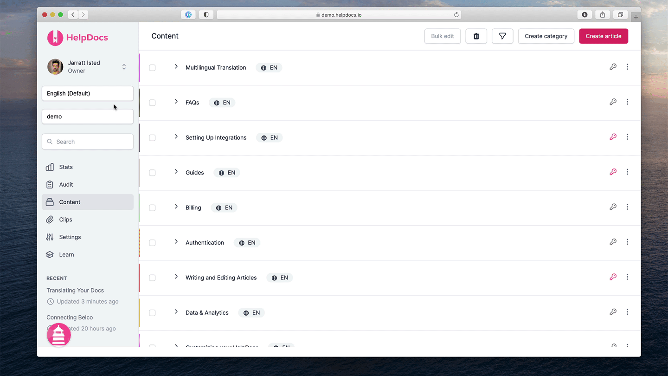
Task: Click pink key icon for Guides row
Action: click(x=613, y=172)
